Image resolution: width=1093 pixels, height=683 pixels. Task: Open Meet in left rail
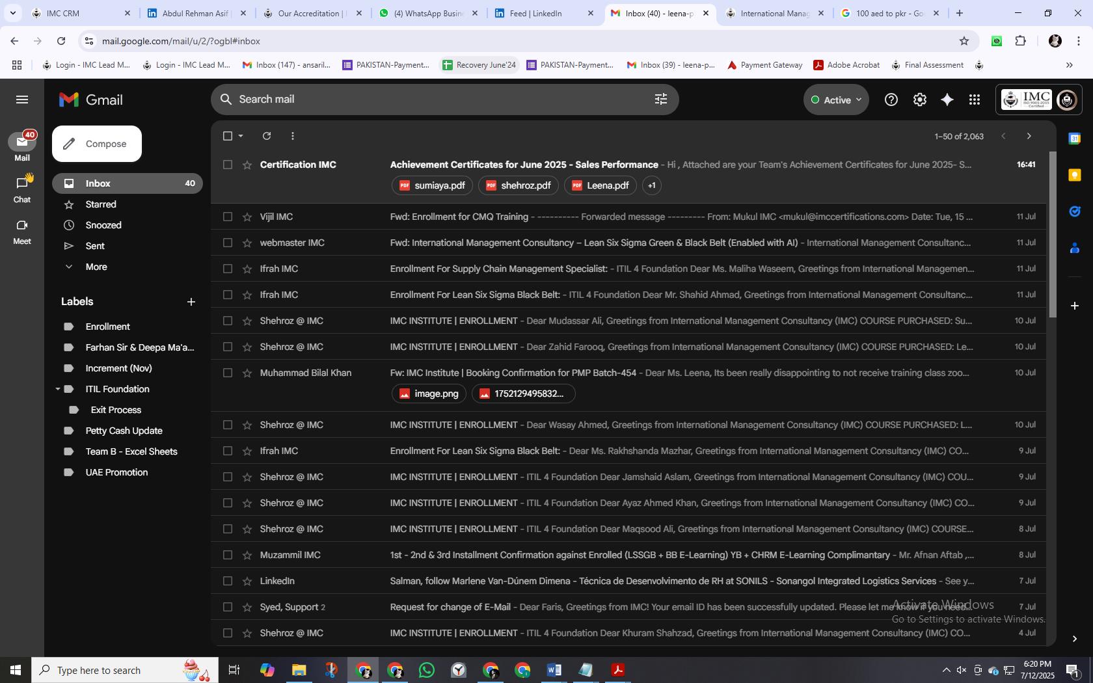pyautogui.click(x=22, y=231)
